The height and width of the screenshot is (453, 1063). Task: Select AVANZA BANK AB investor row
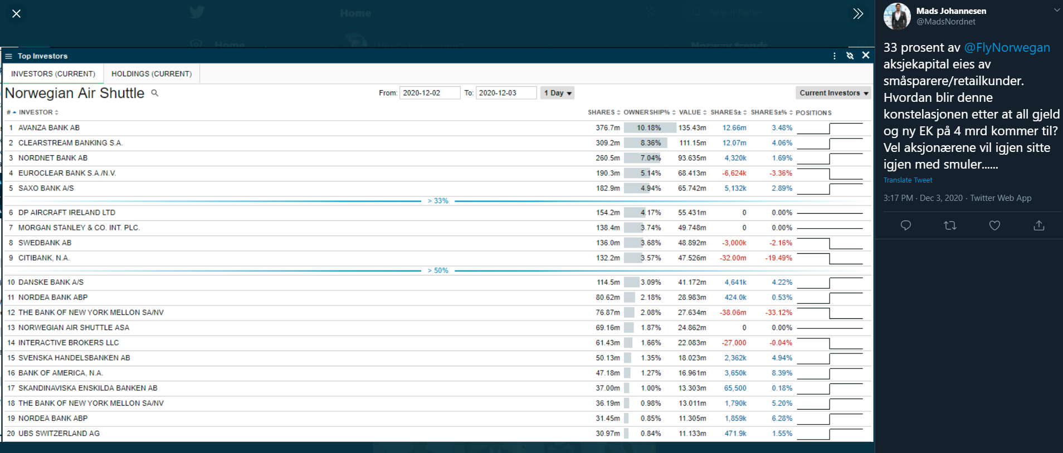pyautogui.click(x=437, y=128)
